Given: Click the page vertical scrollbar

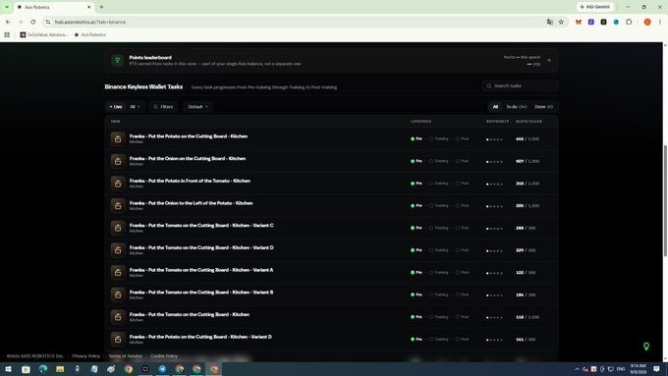Looking at the screenshot, I should click(665, 200).
